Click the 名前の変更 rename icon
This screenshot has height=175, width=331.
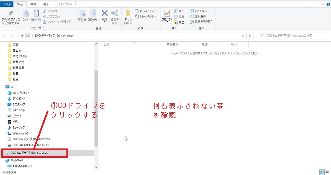(x=115, y=13)
